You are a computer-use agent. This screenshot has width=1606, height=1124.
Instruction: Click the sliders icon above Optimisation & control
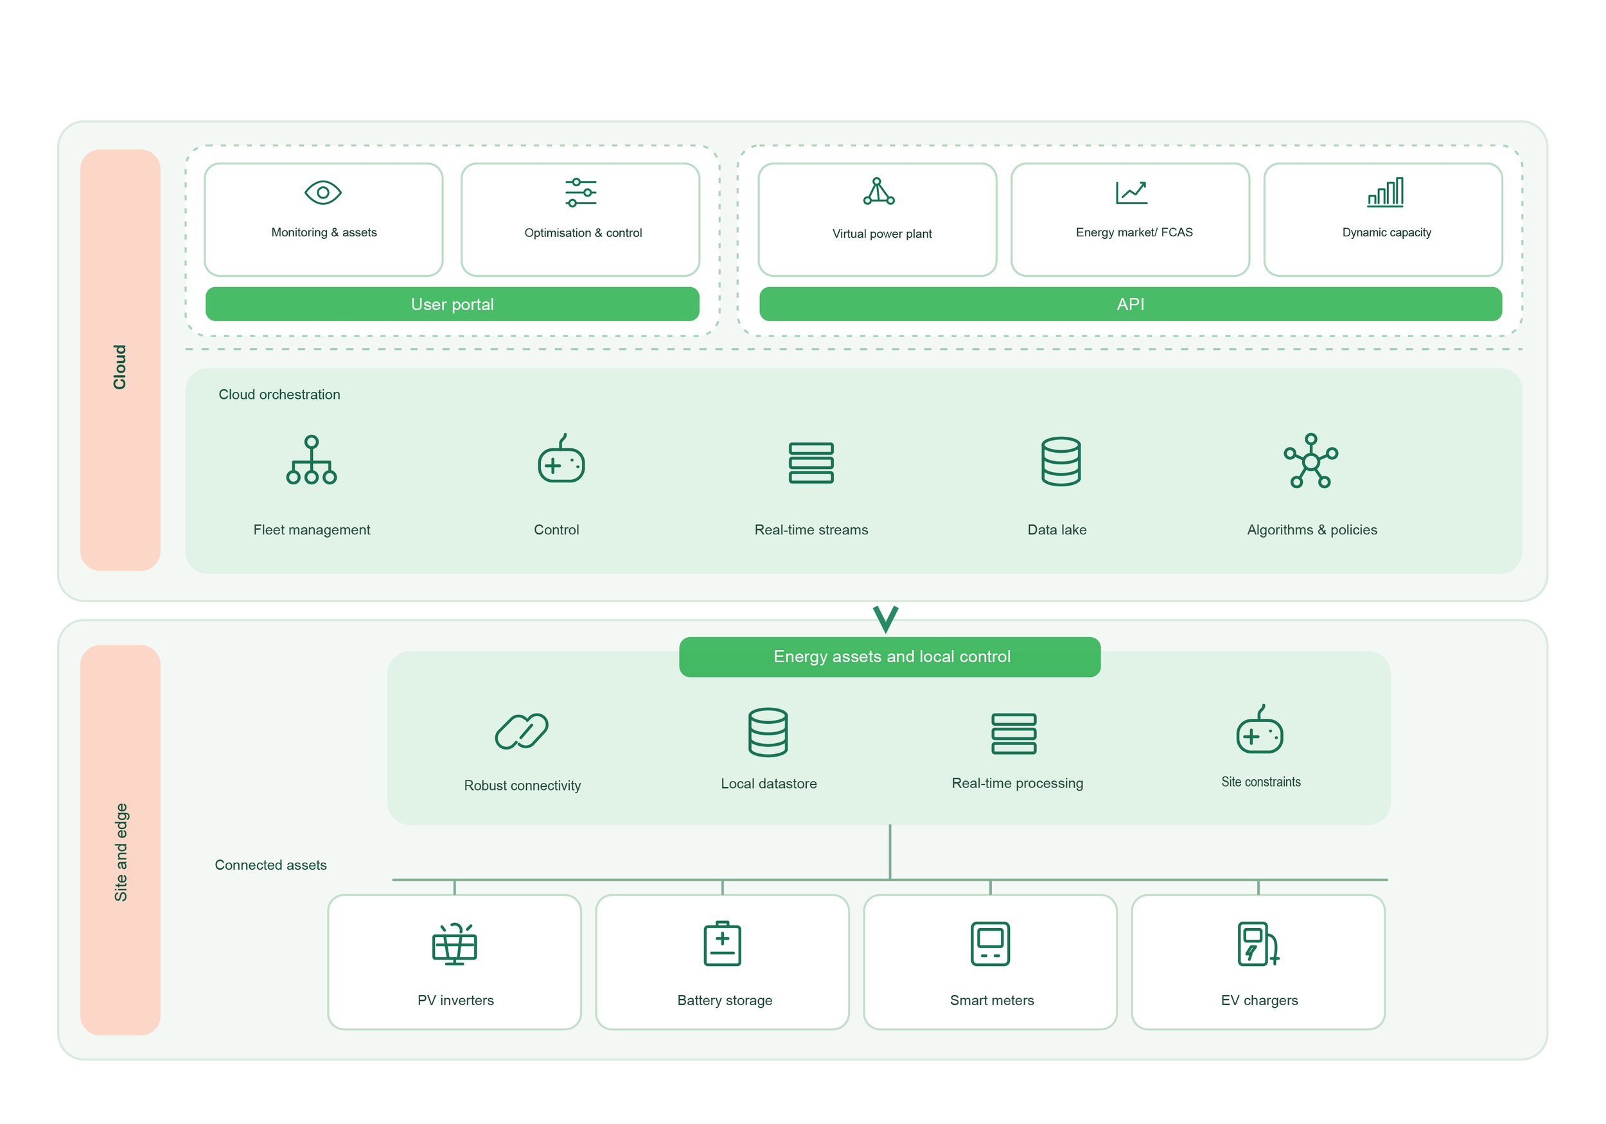(581, 192)
